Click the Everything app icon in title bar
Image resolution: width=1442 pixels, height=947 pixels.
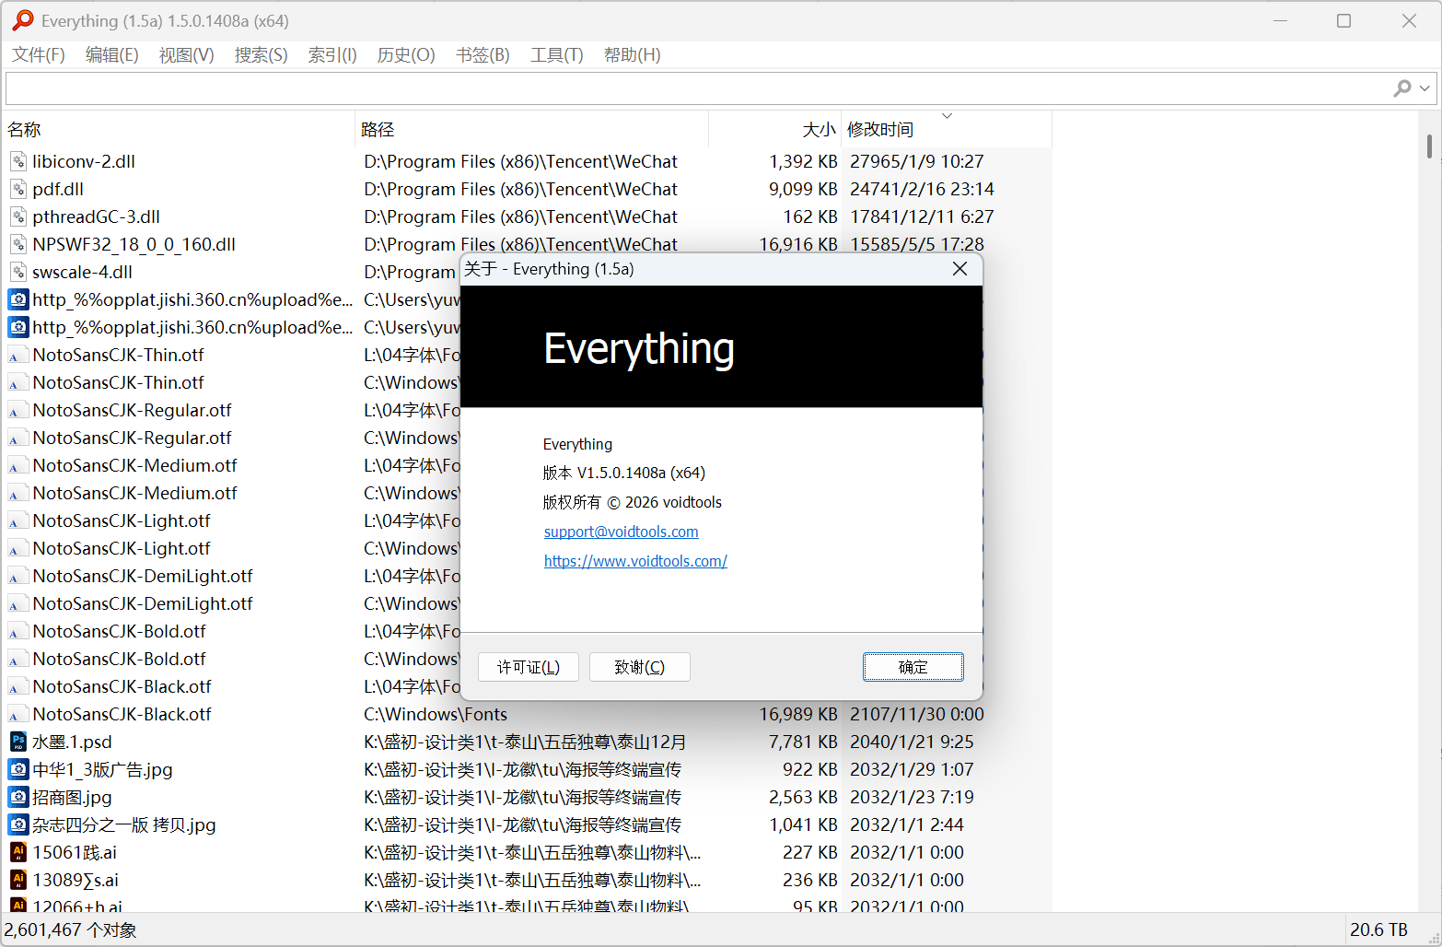pos(23,20)
